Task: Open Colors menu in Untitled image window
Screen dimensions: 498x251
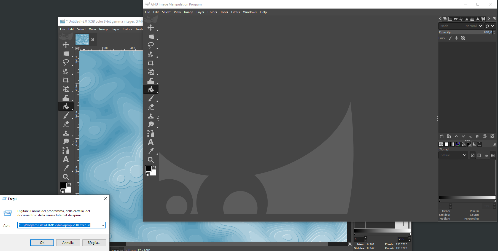Action: pyautogui.click(x=127, y=29)
